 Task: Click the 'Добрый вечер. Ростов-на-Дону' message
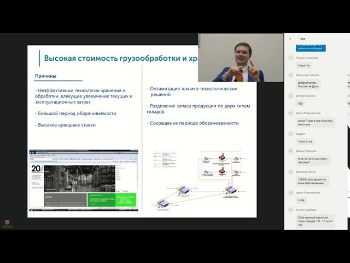(310, 84)
